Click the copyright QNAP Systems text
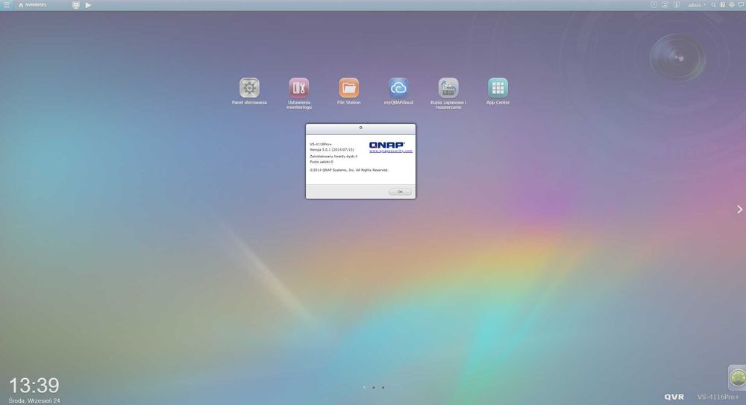 [x=349, y=170]
